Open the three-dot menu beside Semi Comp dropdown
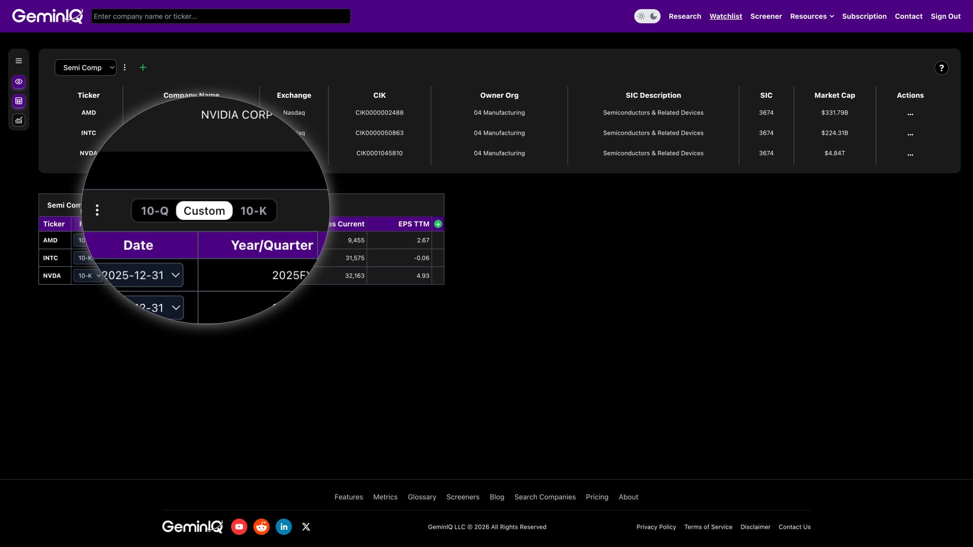Viewport: 973px width, 547px height. point(125,67)
